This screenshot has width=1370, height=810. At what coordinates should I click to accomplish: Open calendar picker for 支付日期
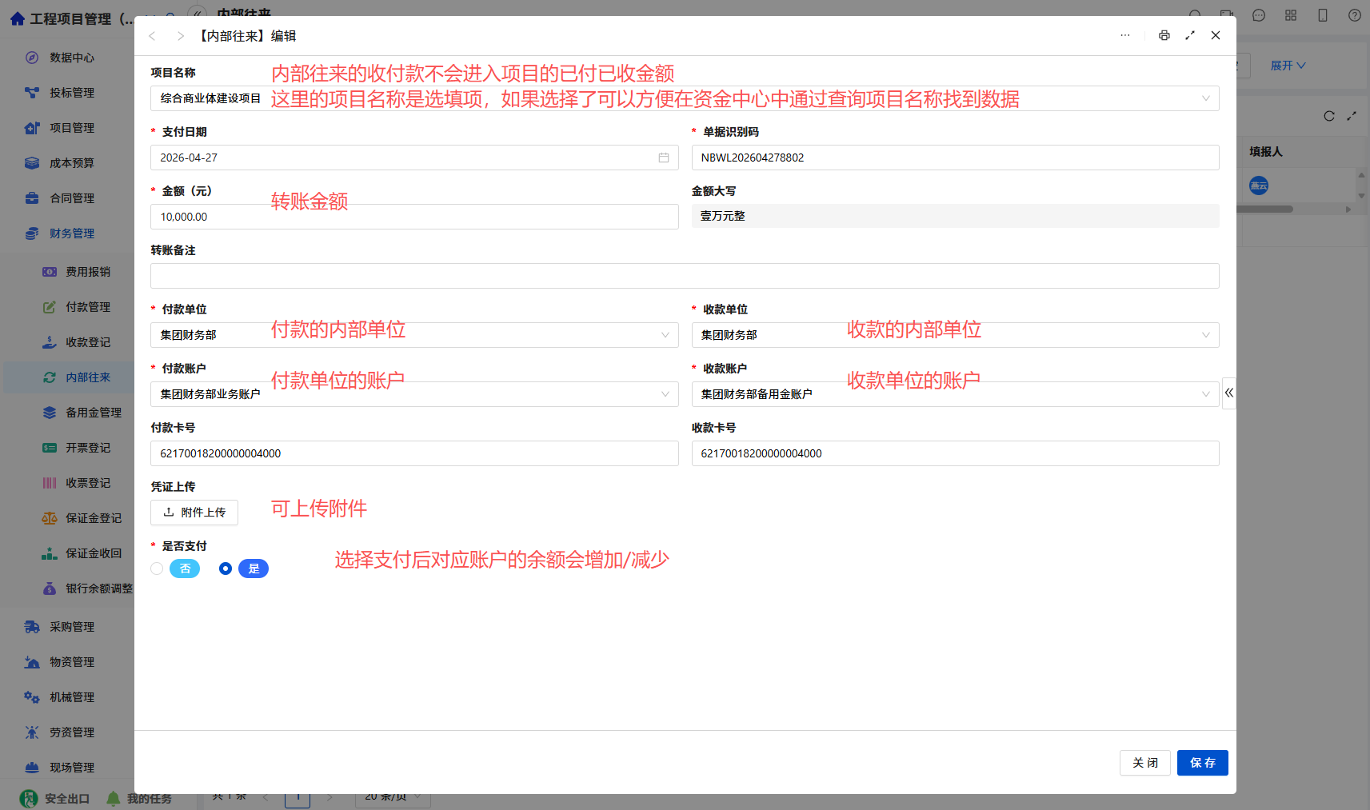[x=664, y=158]
